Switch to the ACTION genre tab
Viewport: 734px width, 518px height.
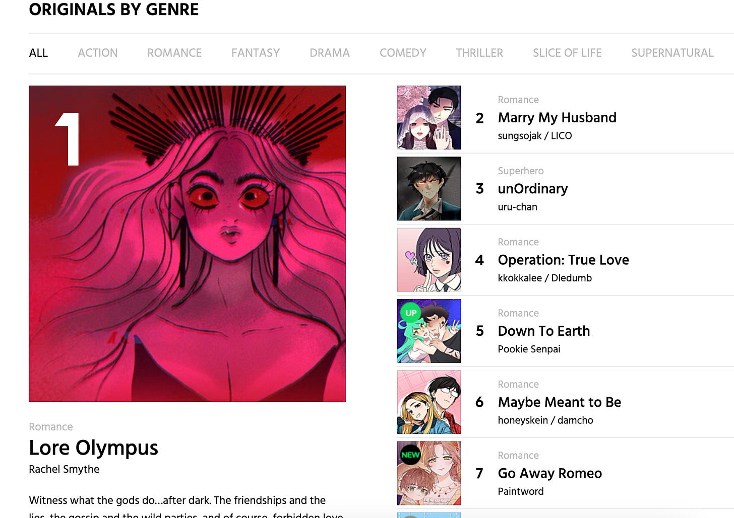pyautogui.click(x=97, y=53)
